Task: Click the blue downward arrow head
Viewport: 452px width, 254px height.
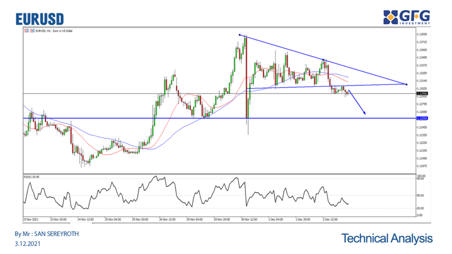Action: coord(365,114)
